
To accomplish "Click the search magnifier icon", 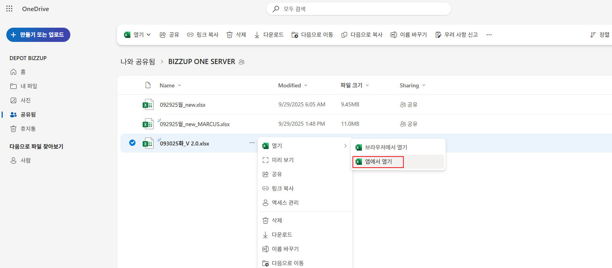I will pyautogui.click(x=276, y=9).
